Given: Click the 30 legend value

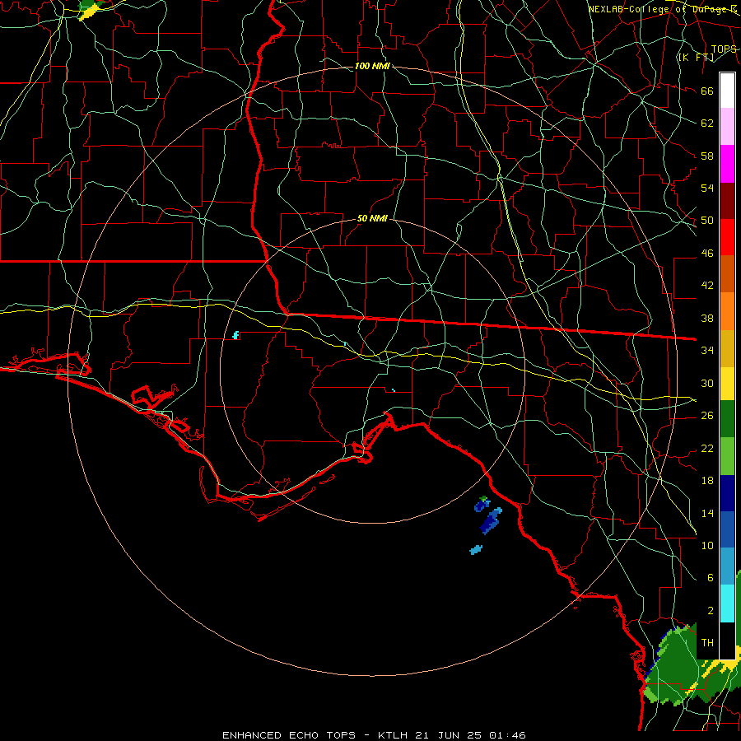Looking at the screenshot, I should click(707, 383).
